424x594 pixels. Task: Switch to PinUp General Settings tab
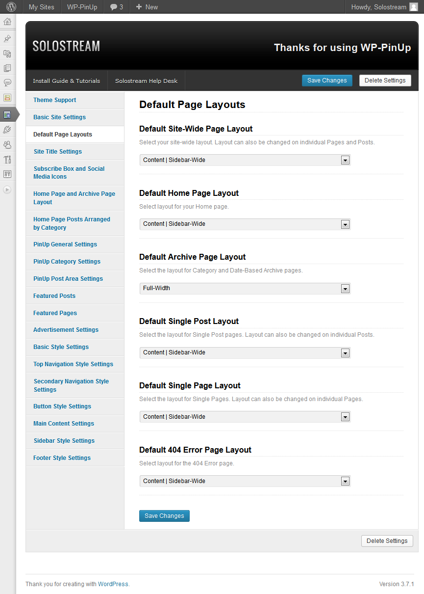coord(75,244)
